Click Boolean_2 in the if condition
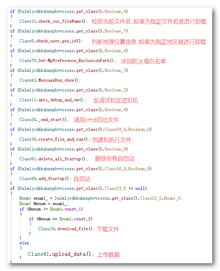Viewport: 220px width, 271px height. (115, 90)
